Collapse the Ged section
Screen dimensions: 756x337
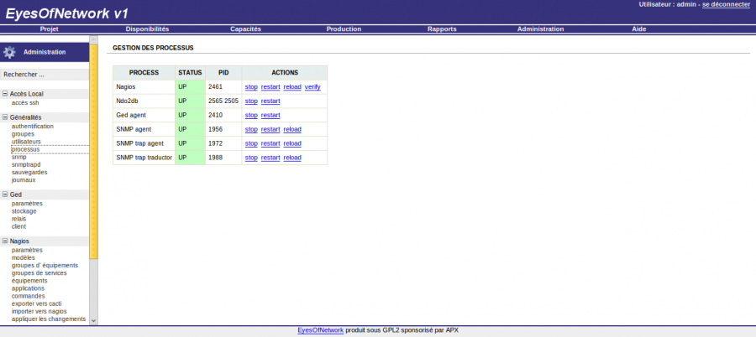5,194
